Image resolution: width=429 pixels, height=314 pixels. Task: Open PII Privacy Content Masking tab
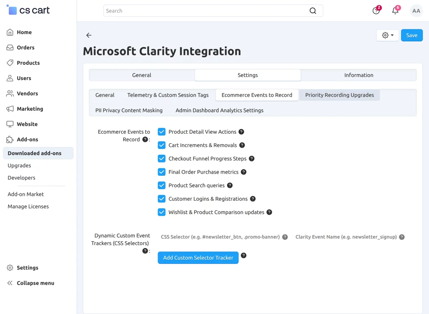click(129, 110)
